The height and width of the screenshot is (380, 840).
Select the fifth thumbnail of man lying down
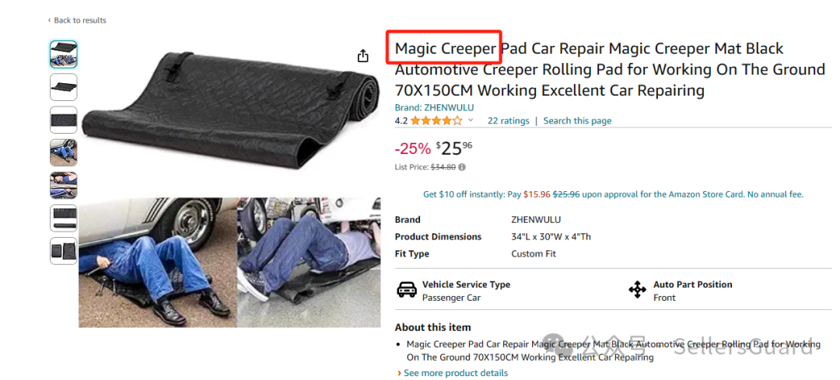pos(64,185)
